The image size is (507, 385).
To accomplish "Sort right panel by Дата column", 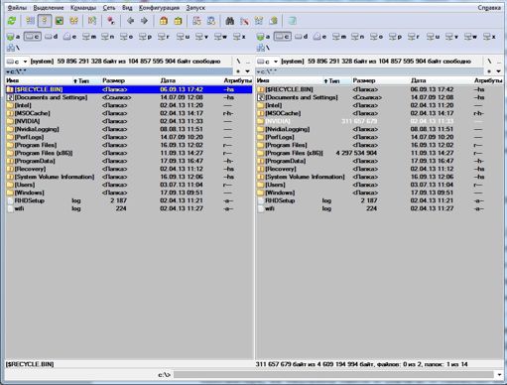I will coord(441,80).
